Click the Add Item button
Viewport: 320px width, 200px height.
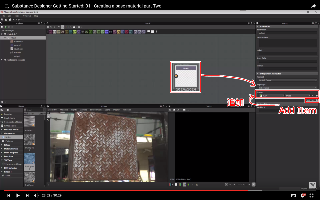(x=312, y=100)
